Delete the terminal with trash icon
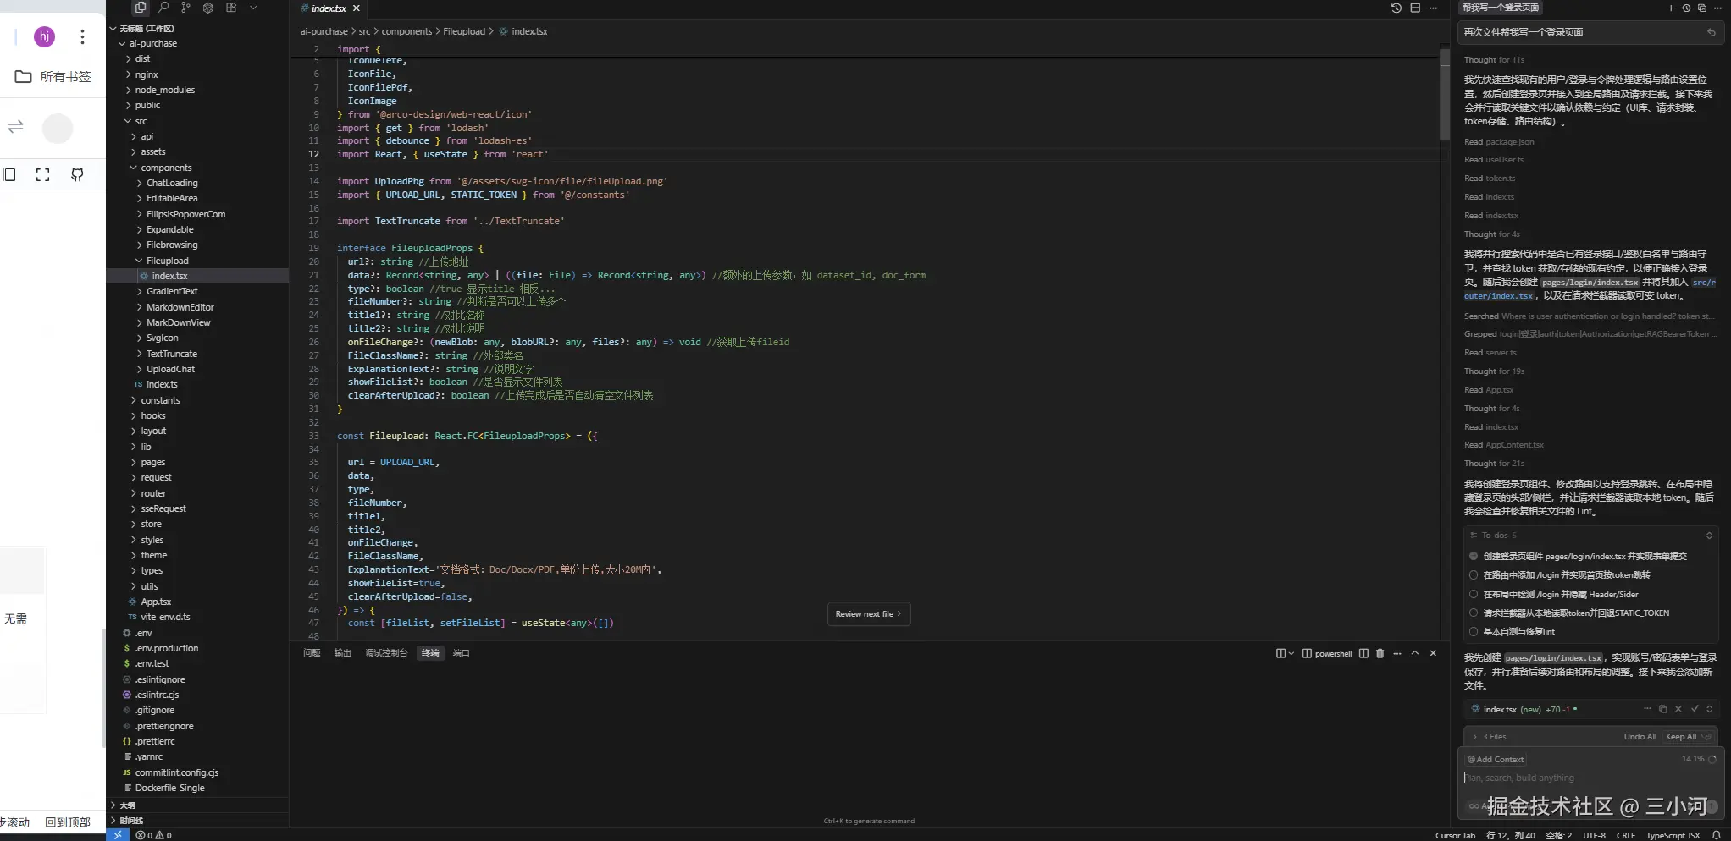1731x841 pixels. (1380, 653)
